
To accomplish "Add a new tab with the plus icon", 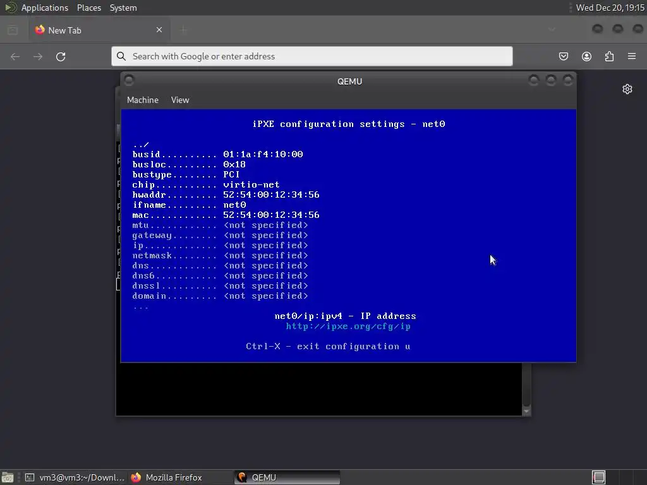I will pyautogui.click(x=183, y=30).
